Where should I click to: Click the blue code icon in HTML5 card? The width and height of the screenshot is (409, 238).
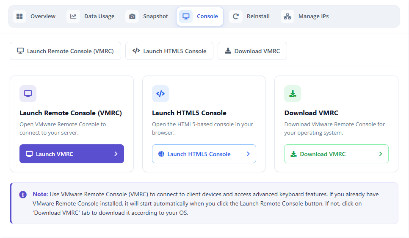click(x=160, y=94)
